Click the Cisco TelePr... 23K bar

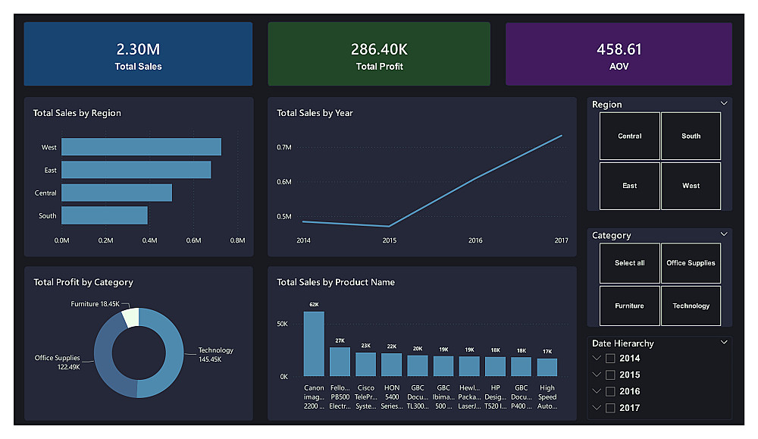[x=365, y=364]
